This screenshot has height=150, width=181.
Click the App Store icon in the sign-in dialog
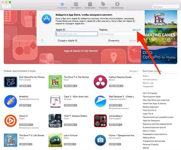tap(47, 19)
